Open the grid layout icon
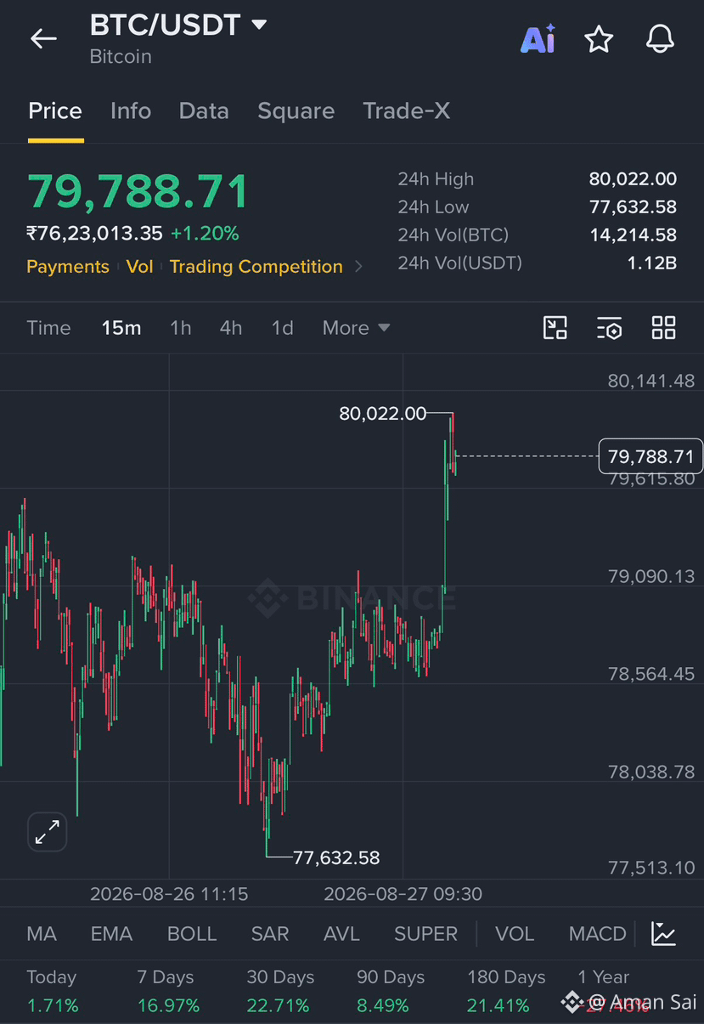 click(663, 328)
